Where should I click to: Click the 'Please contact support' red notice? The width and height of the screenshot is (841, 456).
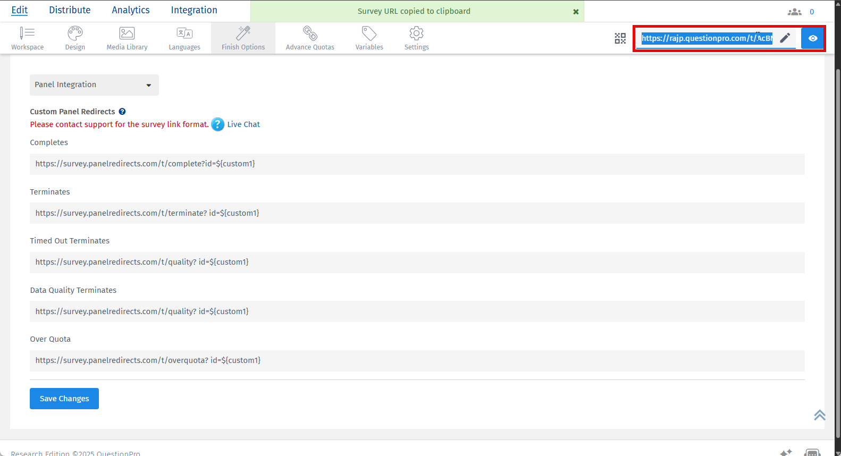[x=119, y=124]
